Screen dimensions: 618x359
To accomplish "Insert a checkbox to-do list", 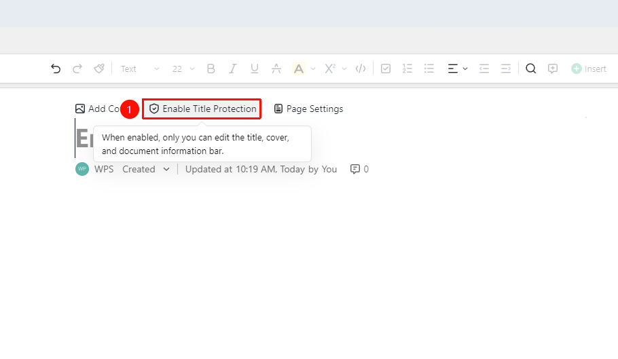I will coord(386,69).
